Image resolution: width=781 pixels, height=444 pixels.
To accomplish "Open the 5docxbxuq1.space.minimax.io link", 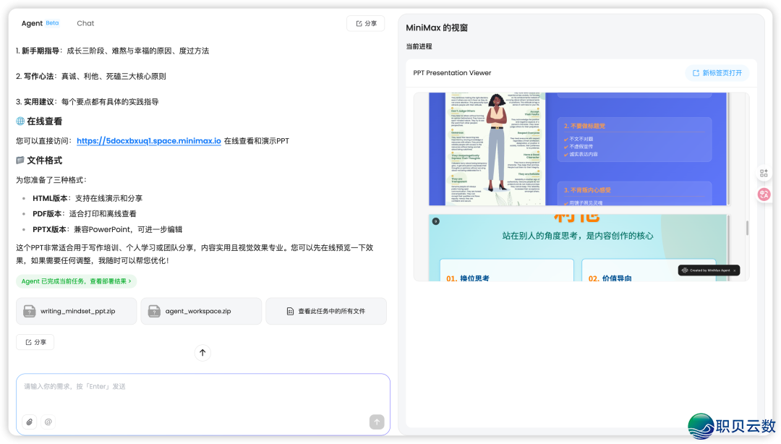I will pyautogui.click(x=148, y=141).
